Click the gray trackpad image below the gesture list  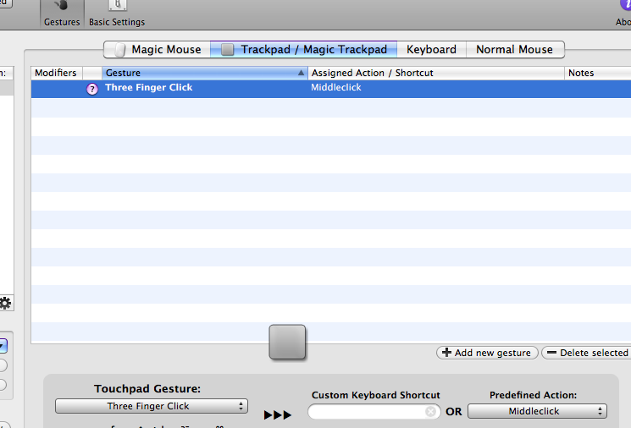pyautogui.click(x=287, y=342)
